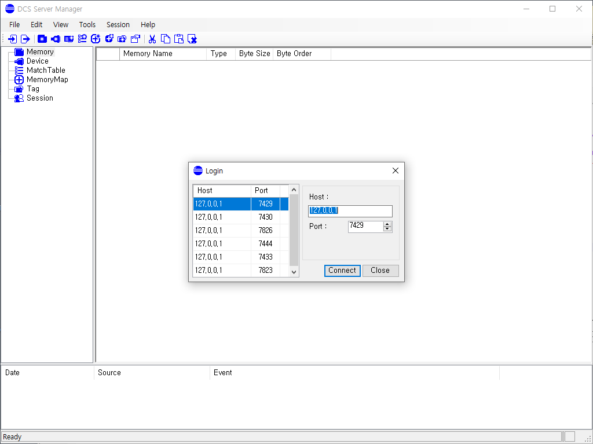Viewport: 593px width, 444px height.
Task: Open the Tools menu
Action: click(x=87, y=24)
